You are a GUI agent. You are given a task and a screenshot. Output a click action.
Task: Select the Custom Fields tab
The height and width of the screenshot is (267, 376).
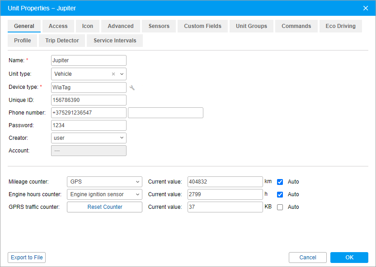202,26
